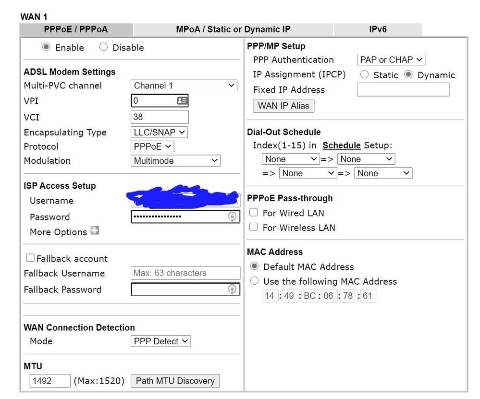Switch to the IPv6 tab
This screenshot has height=399, width=480.
click(378, 29)
